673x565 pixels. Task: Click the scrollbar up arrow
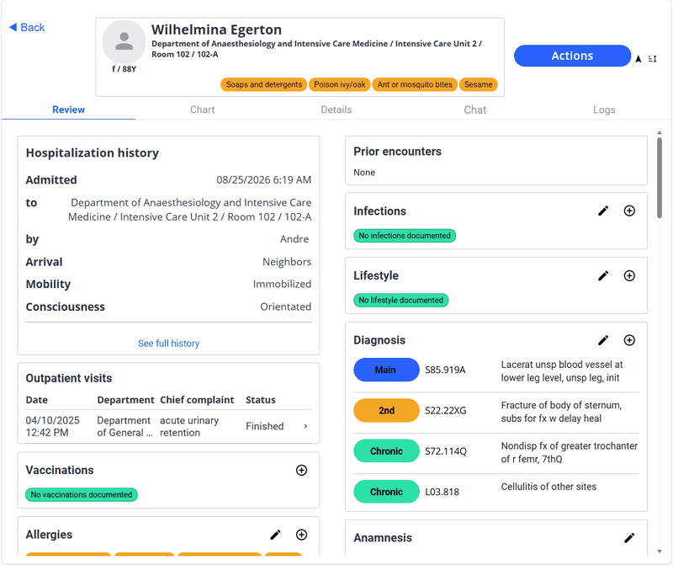(660, 133)
